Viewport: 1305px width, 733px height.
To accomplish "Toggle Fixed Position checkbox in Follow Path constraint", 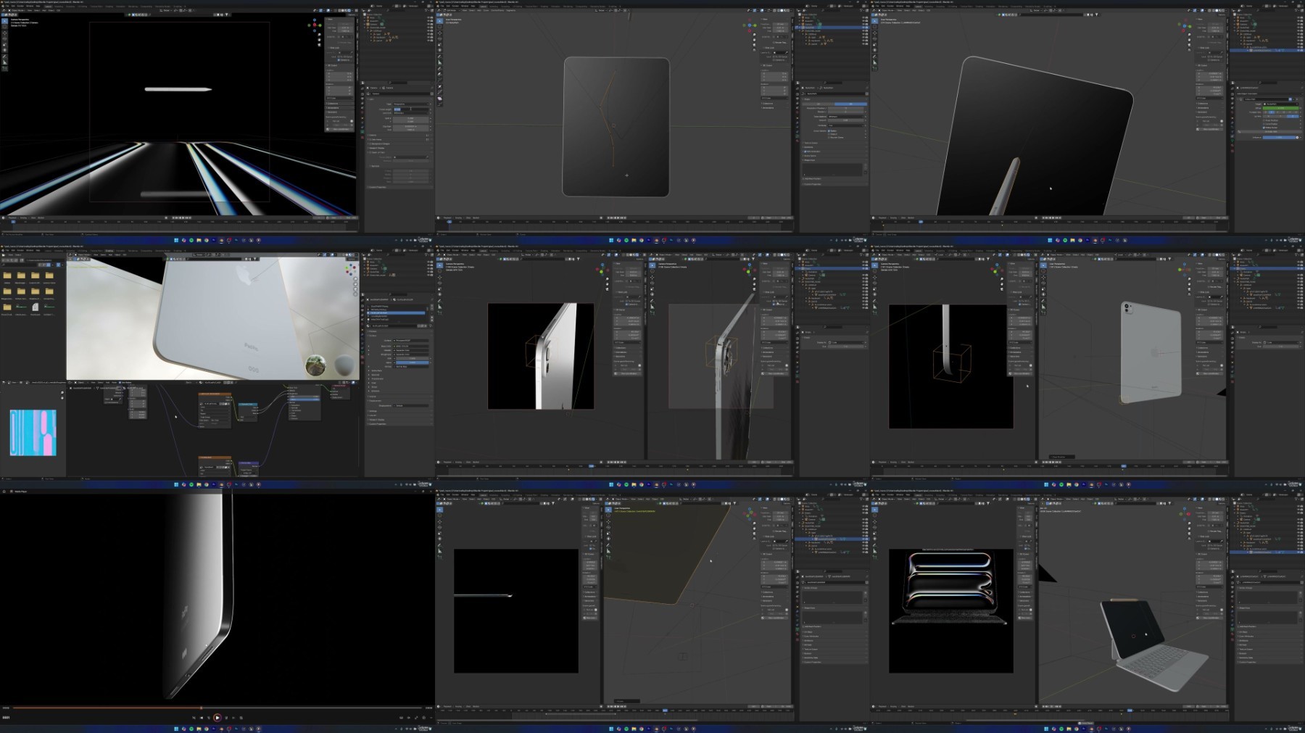I will (1264, 120).
